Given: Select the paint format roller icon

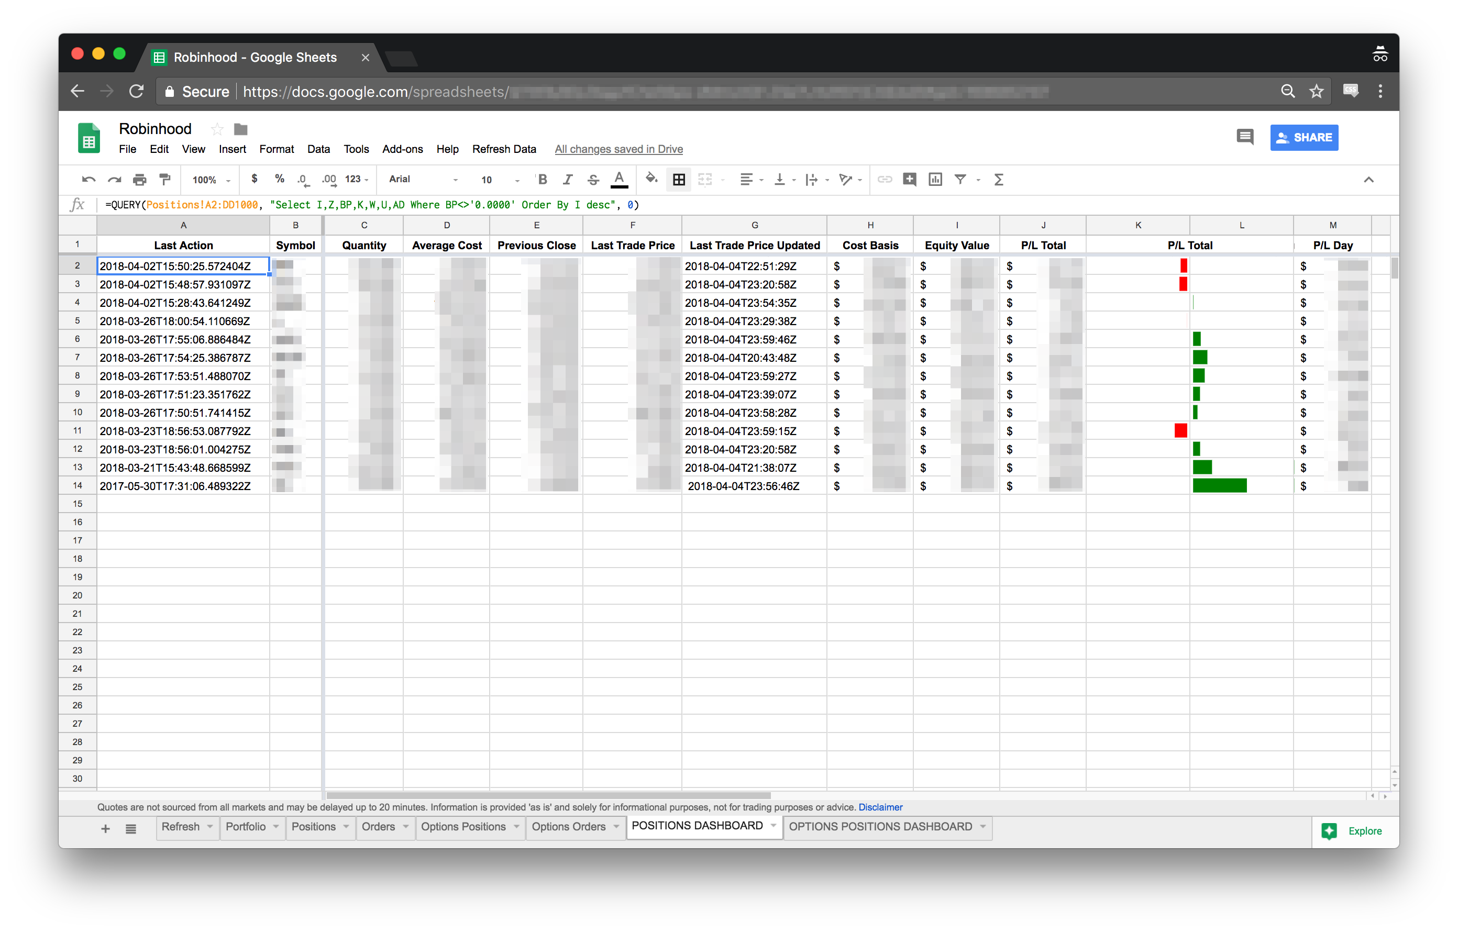Looking at the screenshot, I should pyautogui.click(x=164, y=180).
